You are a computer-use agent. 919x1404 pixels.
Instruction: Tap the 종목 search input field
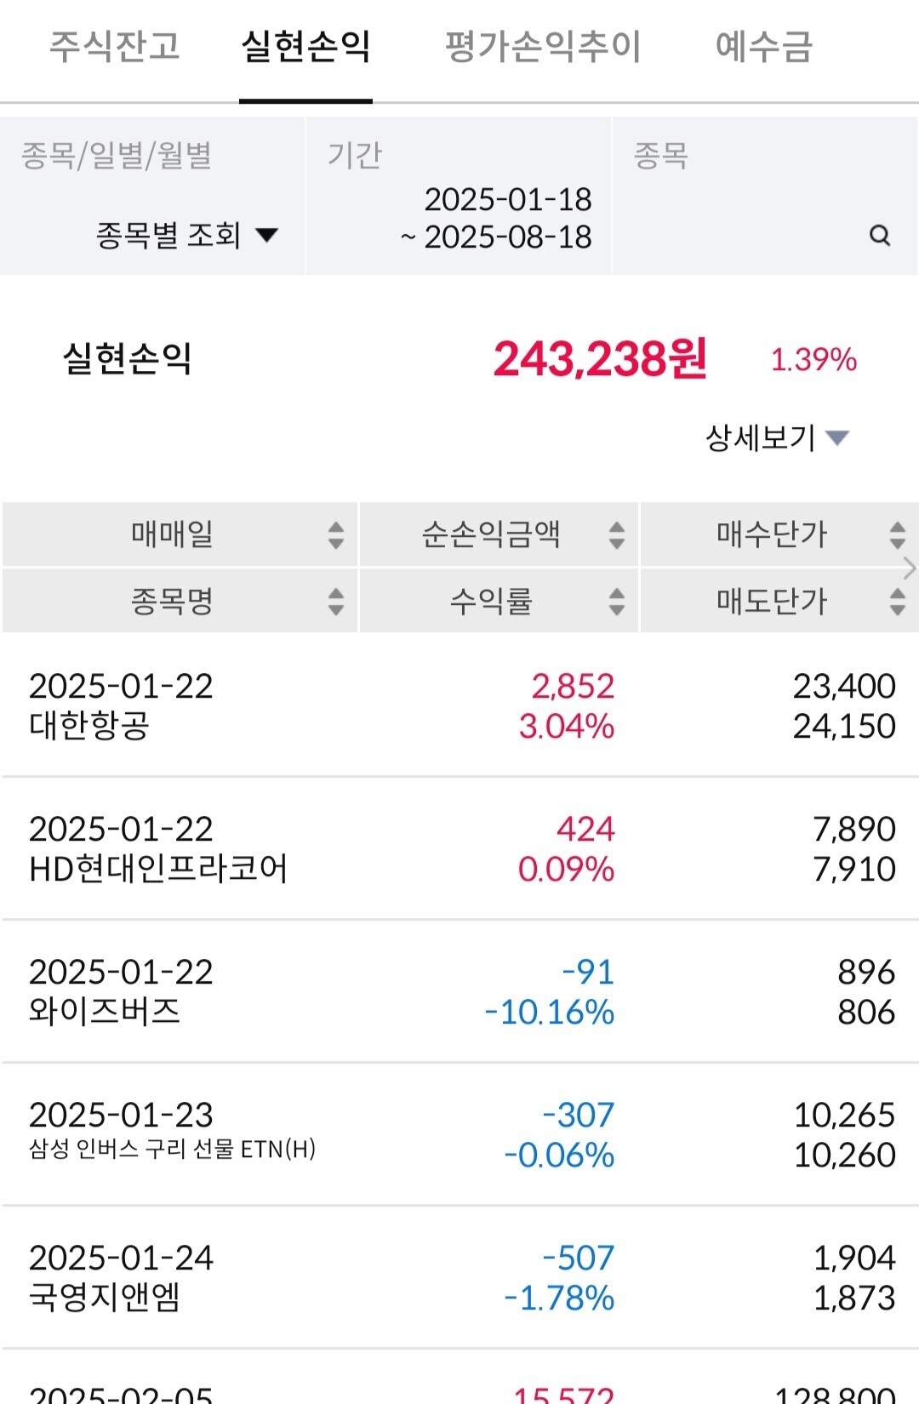(765, 196)
